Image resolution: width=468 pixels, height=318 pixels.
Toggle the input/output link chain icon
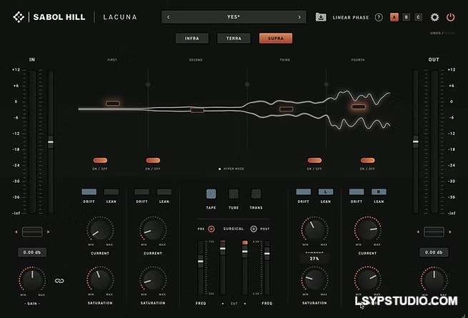click(59, 281)
